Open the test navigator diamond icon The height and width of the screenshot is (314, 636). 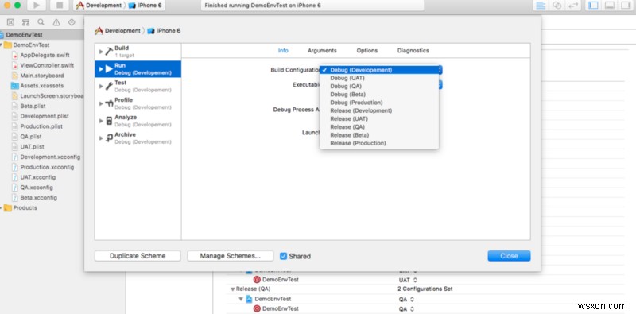(x=72, y=22)
